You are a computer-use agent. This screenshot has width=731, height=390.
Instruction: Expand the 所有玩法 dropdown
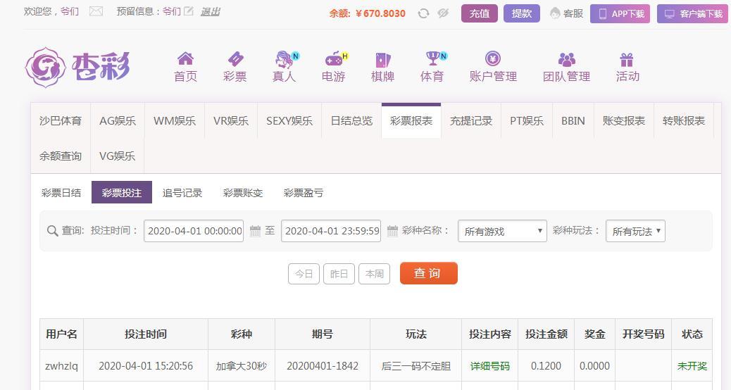635,231
